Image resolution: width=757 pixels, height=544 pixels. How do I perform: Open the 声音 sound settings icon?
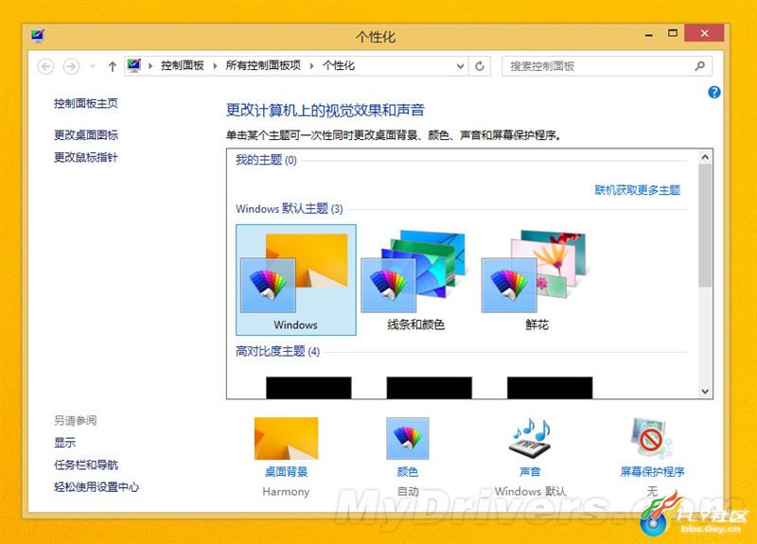(531, 437)
